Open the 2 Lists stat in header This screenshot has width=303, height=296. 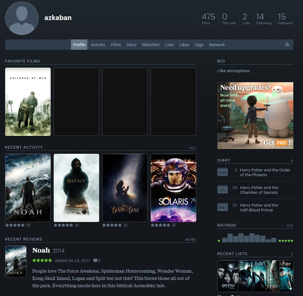[246, 19]
